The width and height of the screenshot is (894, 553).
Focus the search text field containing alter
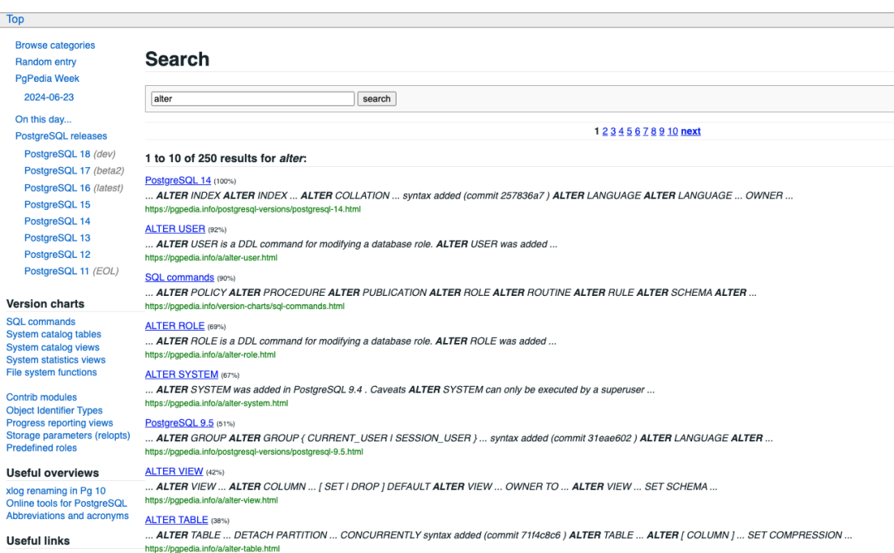(x=252, y=98)
